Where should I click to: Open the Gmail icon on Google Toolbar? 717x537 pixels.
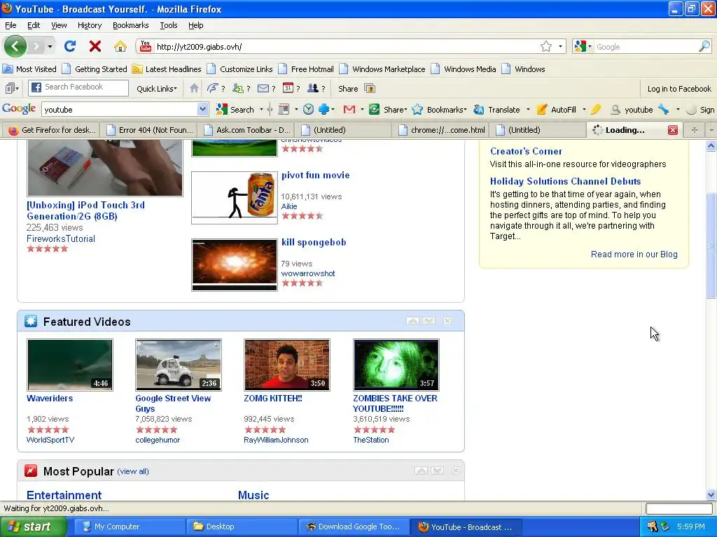click(x=349, y=110)
